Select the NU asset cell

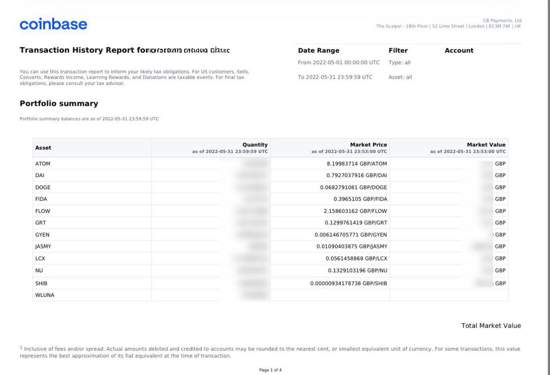(92, 271)
